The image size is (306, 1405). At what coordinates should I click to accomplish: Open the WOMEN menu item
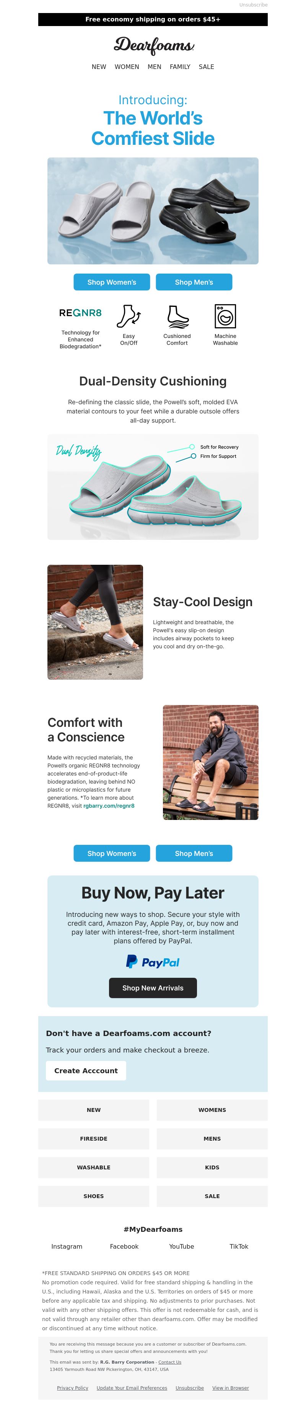(x=127, y=67)
